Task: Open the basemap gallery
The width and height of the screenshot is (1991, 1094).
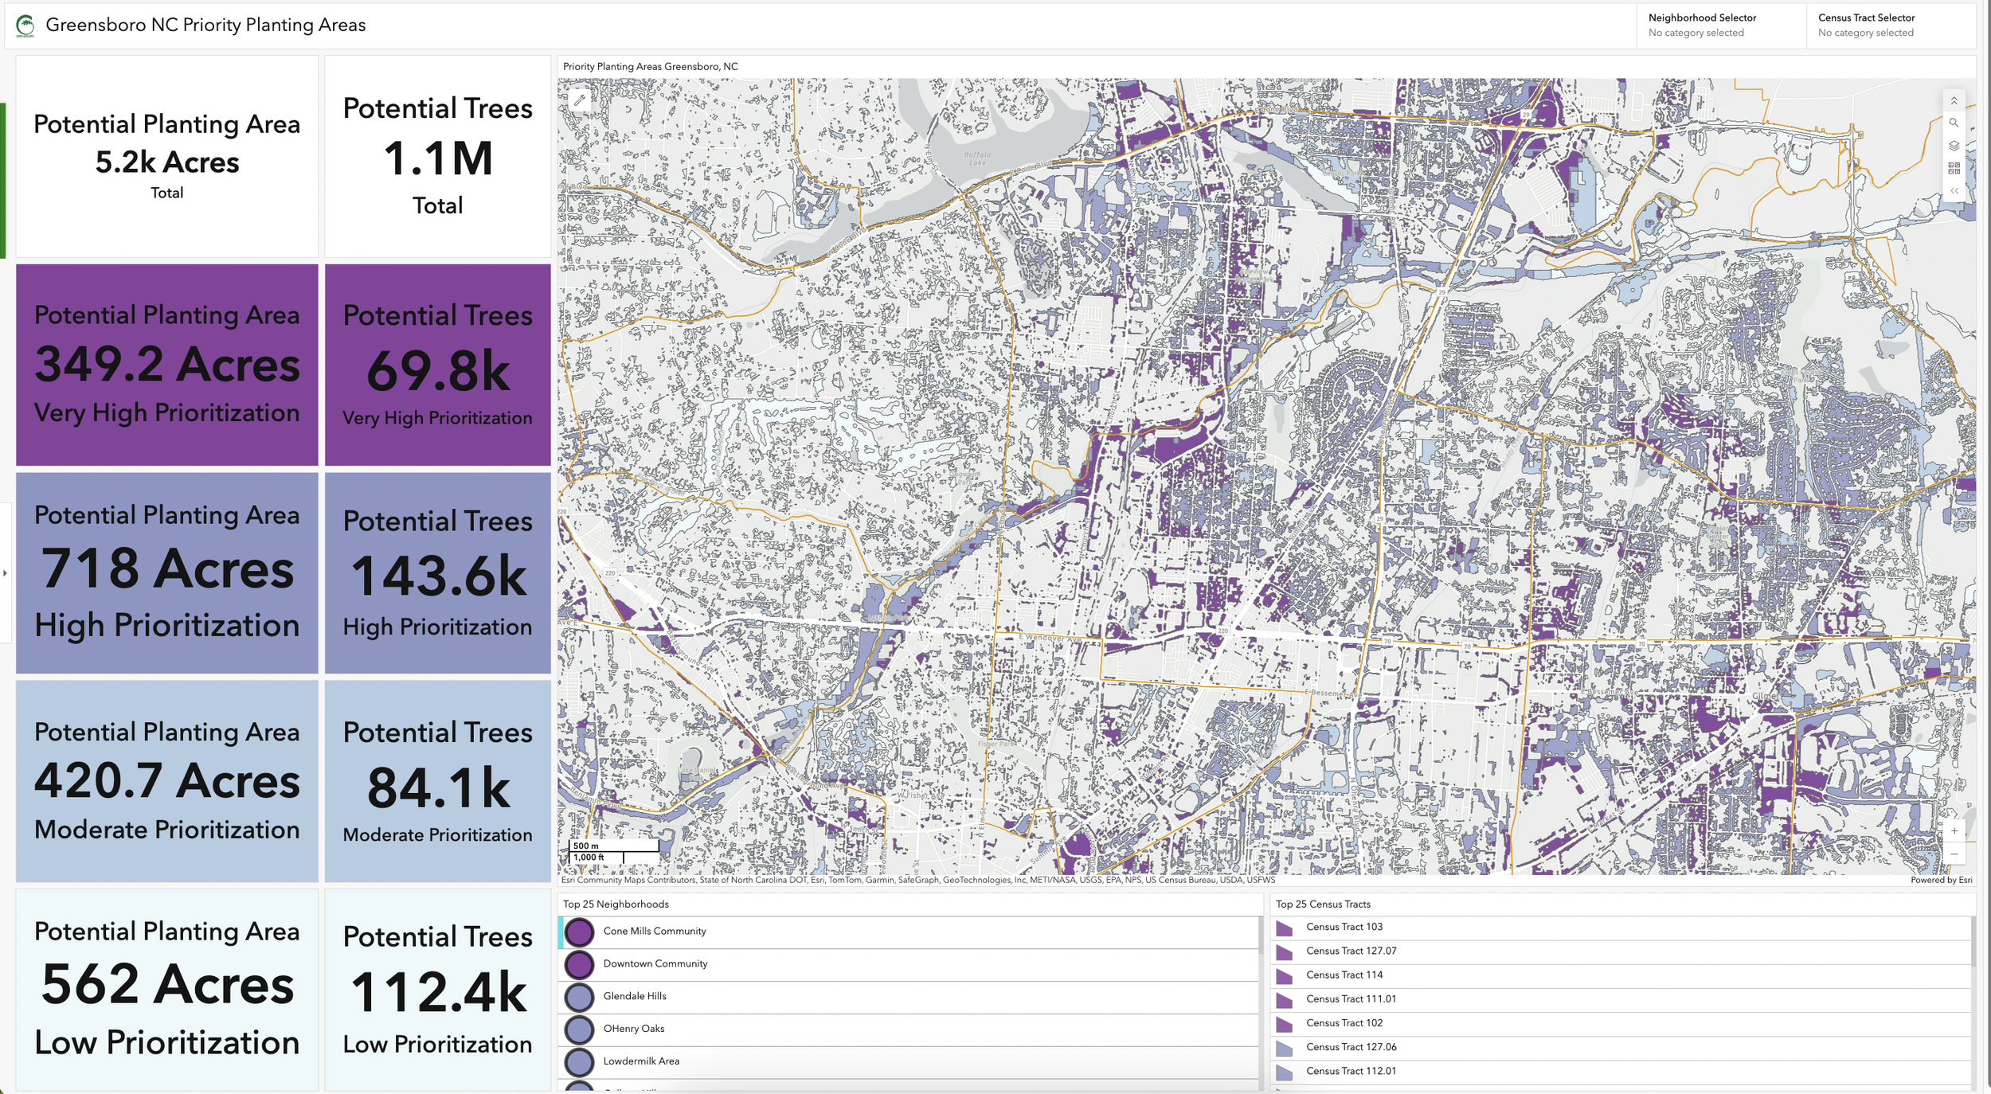Action: pyautogui.click(x=1953, y=168)
